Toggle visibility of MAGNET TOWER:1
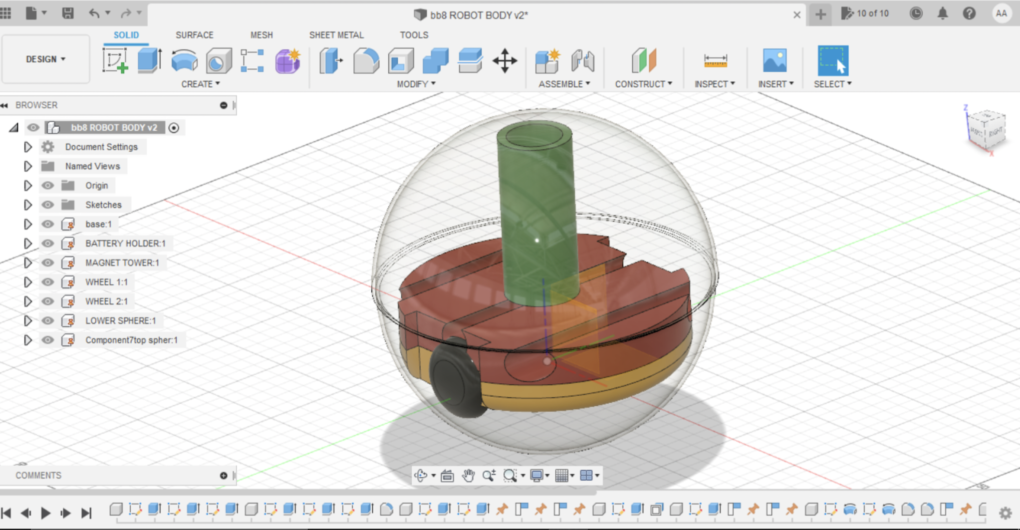Image resolution: width=1020 pixels, height=530 pixels. (x=47, y=263)
